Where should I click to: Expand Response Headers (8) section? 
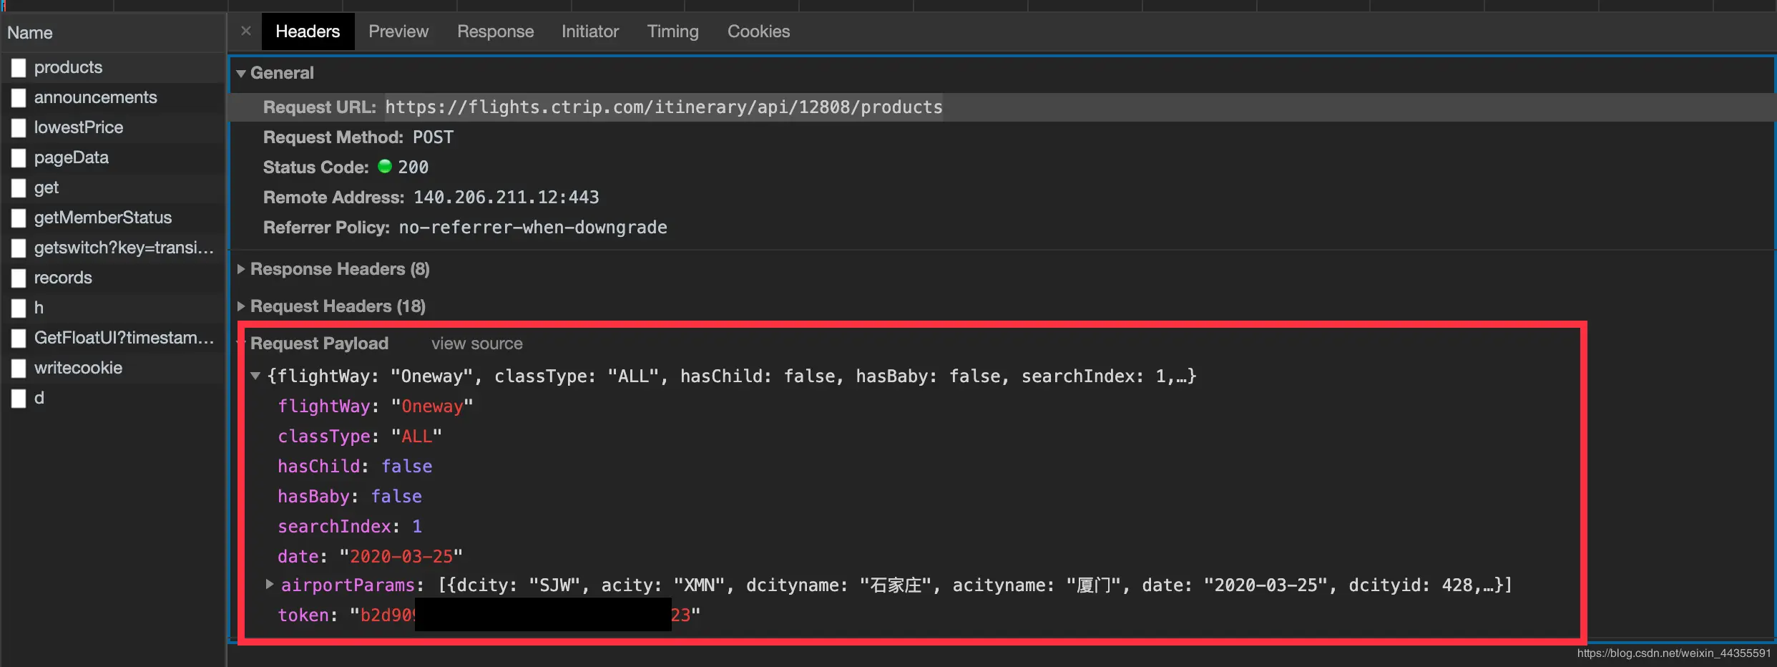241,269
